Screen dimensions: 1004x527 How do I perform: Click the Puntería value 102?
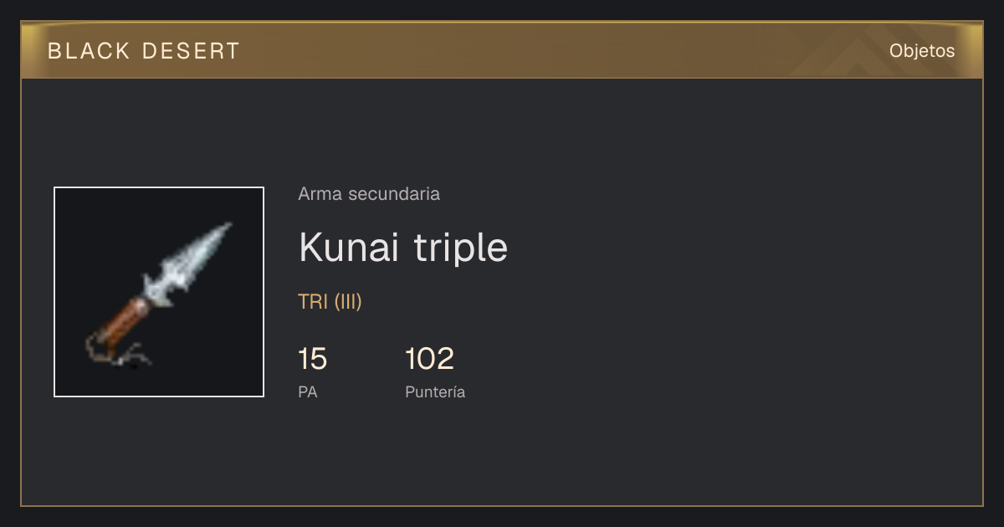pyautogui.click(x=429, y=360)
